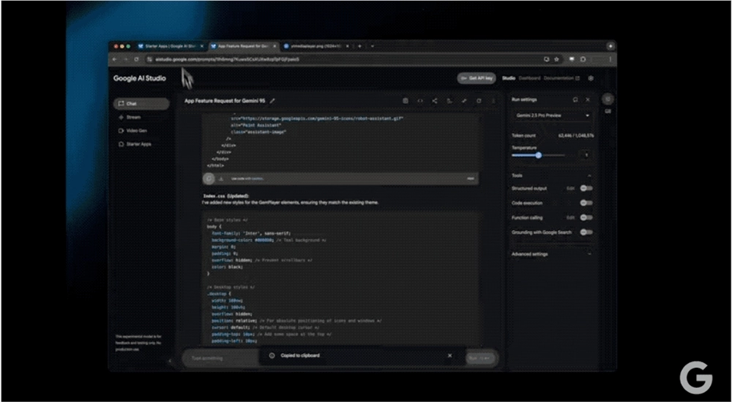Image resolution: width=732 pixels, height=402 pixels.
Task: Click the Get API key button
Action: tap(477, 78)
